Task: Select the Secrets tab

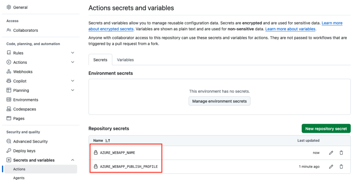Action: tap(100, 60)
